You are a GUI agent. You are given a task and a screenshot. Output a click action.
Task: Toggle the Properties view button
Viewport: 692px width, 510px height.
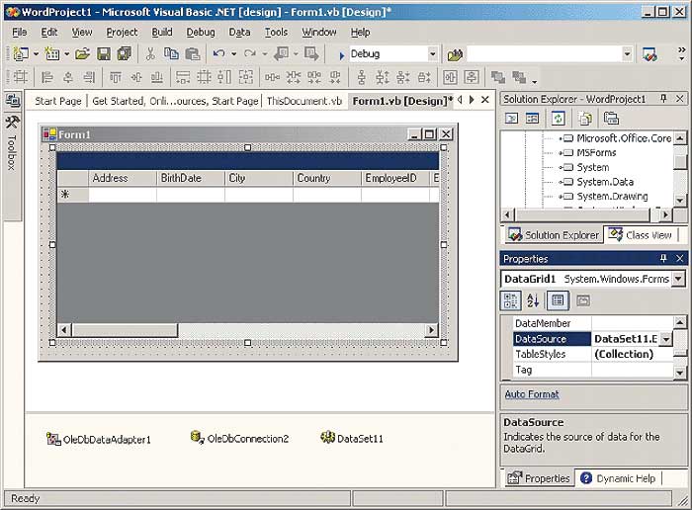[558, 300]
